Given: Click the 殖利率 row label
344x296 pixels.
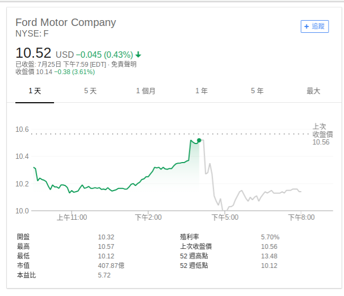Looking at the screenshot, I should pos(189,237).
